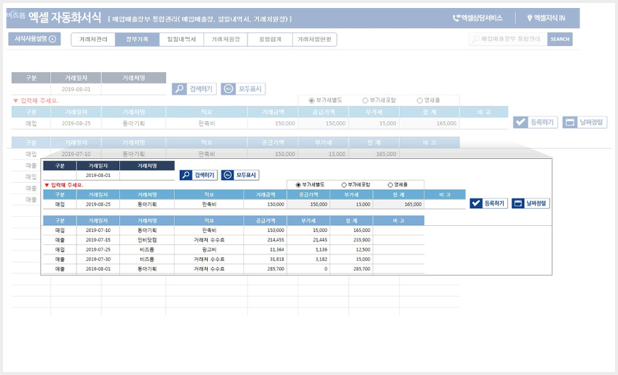Click the lightbulb icon for 엑셀지식 IN

[529, 18]
